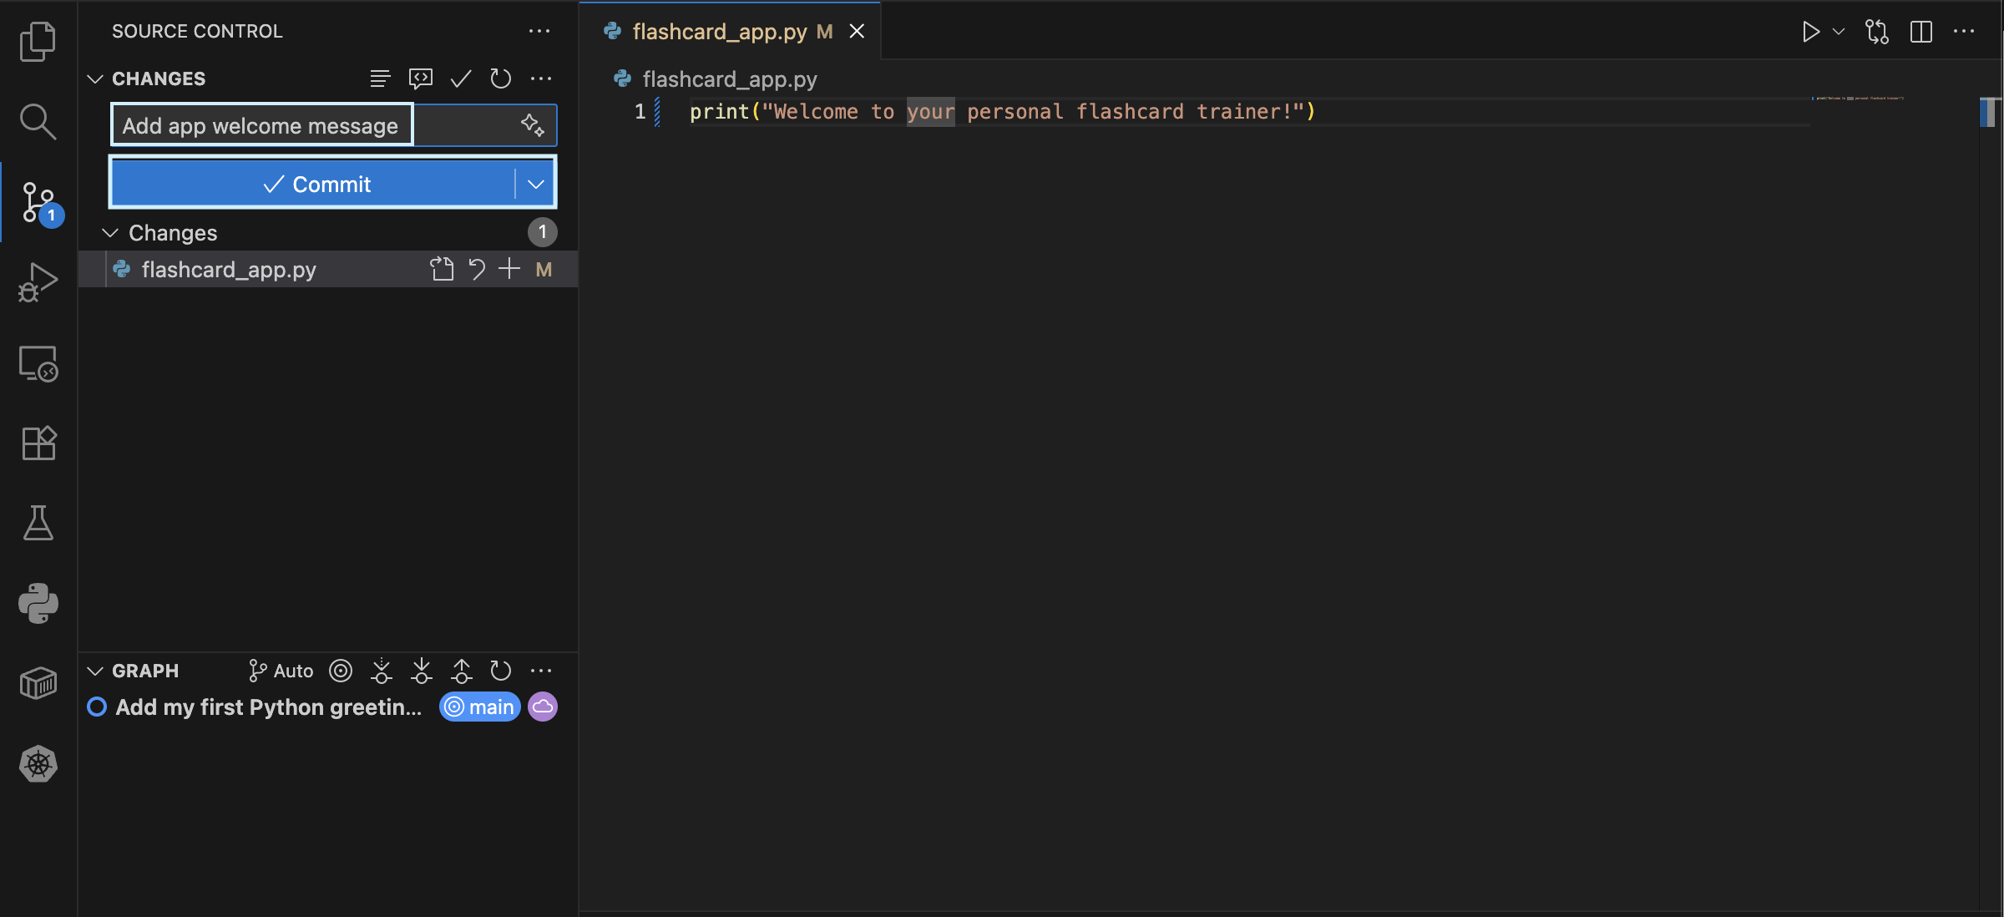Open the Python environments sidebar icon

(x=38, y=604)
